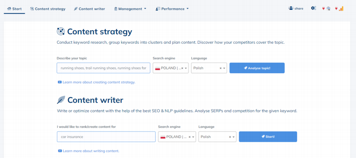The width and height of the screenshot is (356, 158).
Task: Go to the Start tab
Action: point(14,9)
